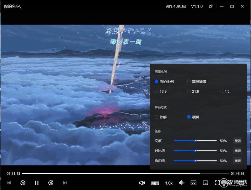Click the 01:46:36 total duration label
Image resolution: width=251 pixels, height=190 pixels.
[x=238, y=173]
